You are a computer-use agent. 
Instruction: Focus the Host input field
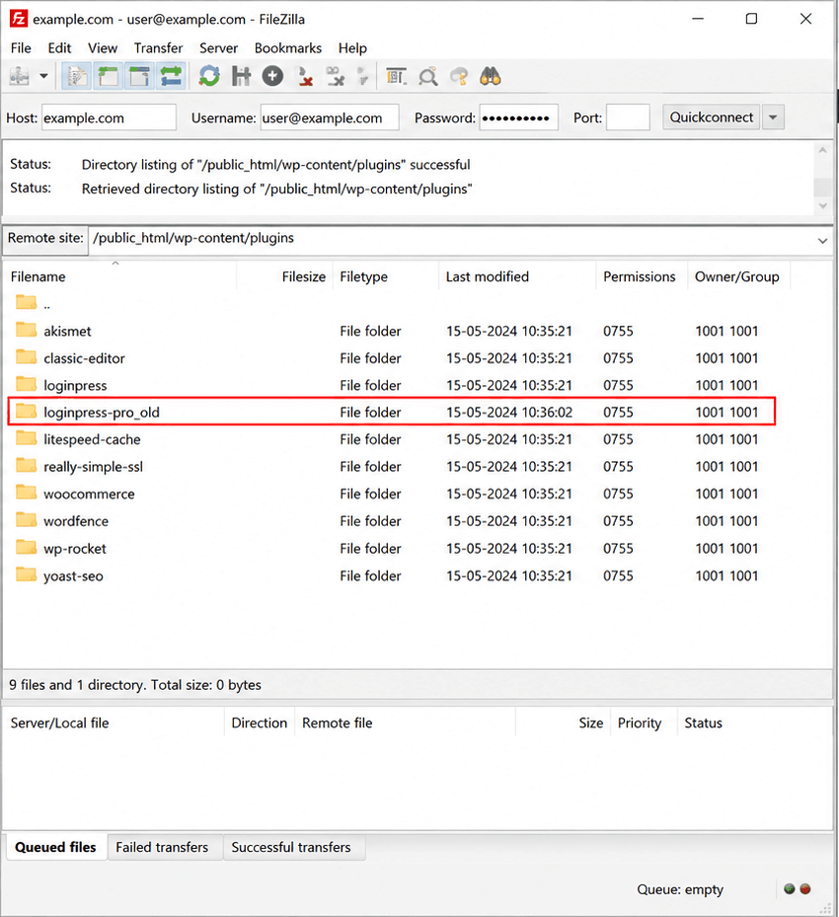pyautogui.click(x=109, y=117)
